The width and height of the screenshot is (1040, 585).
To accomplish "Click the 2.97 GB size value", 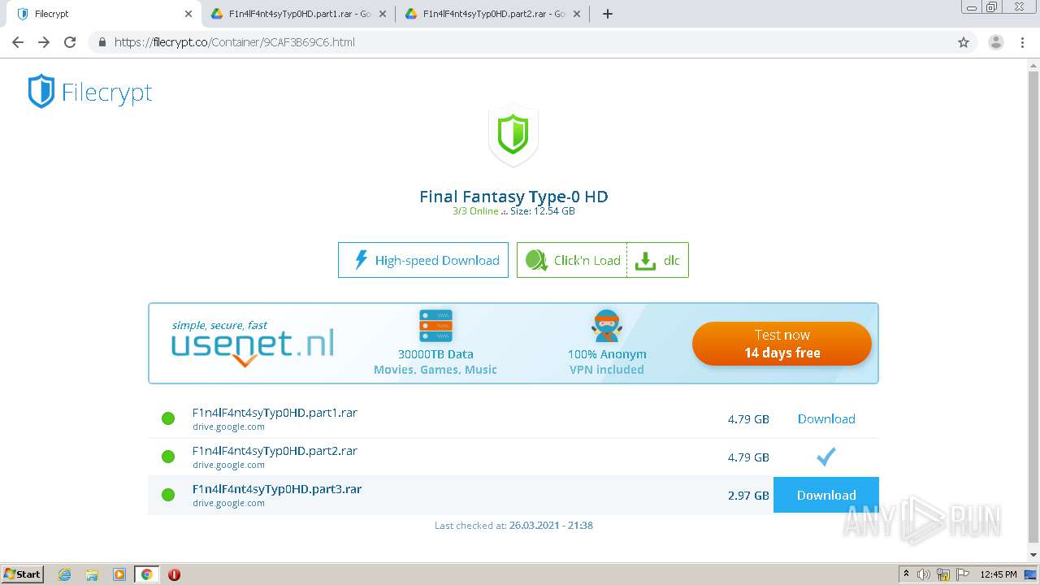I will coord(748,496).
